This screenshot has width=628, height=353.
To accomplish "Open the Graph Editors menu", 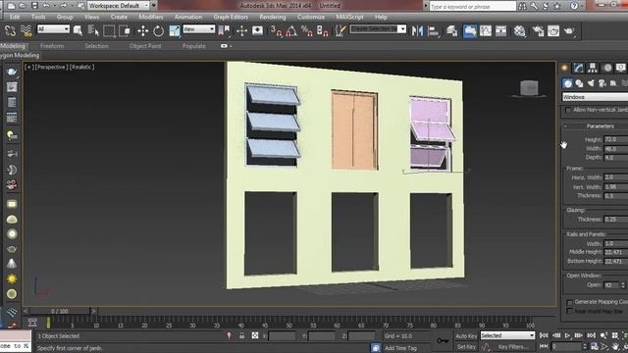I will tap(231, 17).
